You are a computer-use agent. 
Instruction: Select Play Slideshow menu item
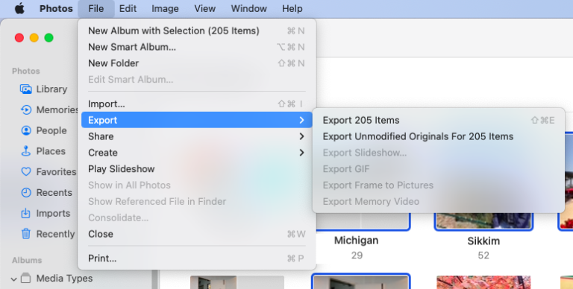click(x=197, y=169)
